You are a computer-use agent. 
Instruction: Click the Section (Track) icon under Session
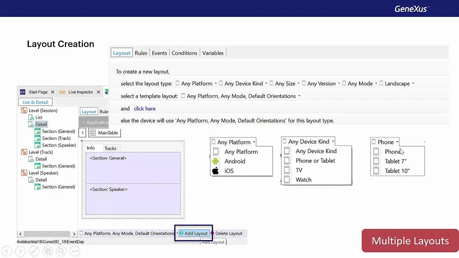38,138
